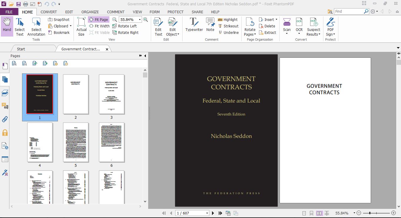Expand the Suspect Results dropdown
Image resolution: width=401 pixels, height=218 pixels.
tap(319, 34)
